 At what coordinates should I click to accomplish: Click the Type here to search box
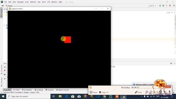click(x=28, y=97)
